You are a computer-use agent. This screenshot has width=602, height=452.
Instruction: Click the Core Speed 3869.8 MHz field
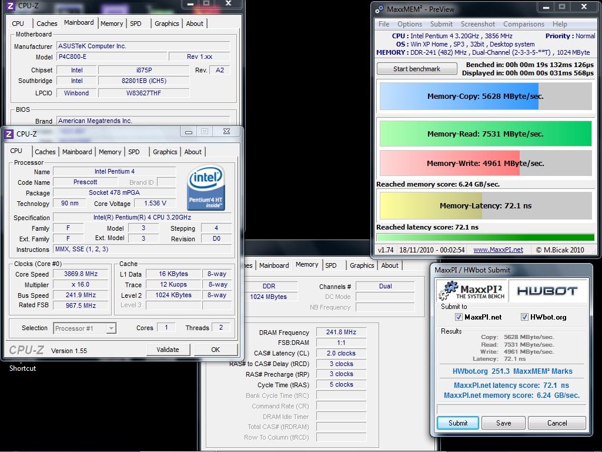pyautogui.click(x=81, y=274)
